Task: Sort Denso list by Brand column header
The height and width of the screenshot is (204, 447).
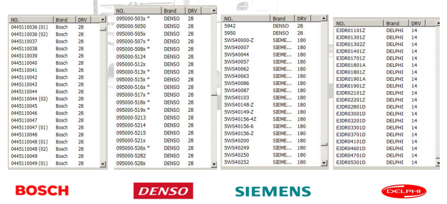Action: [x=174, y=11]
